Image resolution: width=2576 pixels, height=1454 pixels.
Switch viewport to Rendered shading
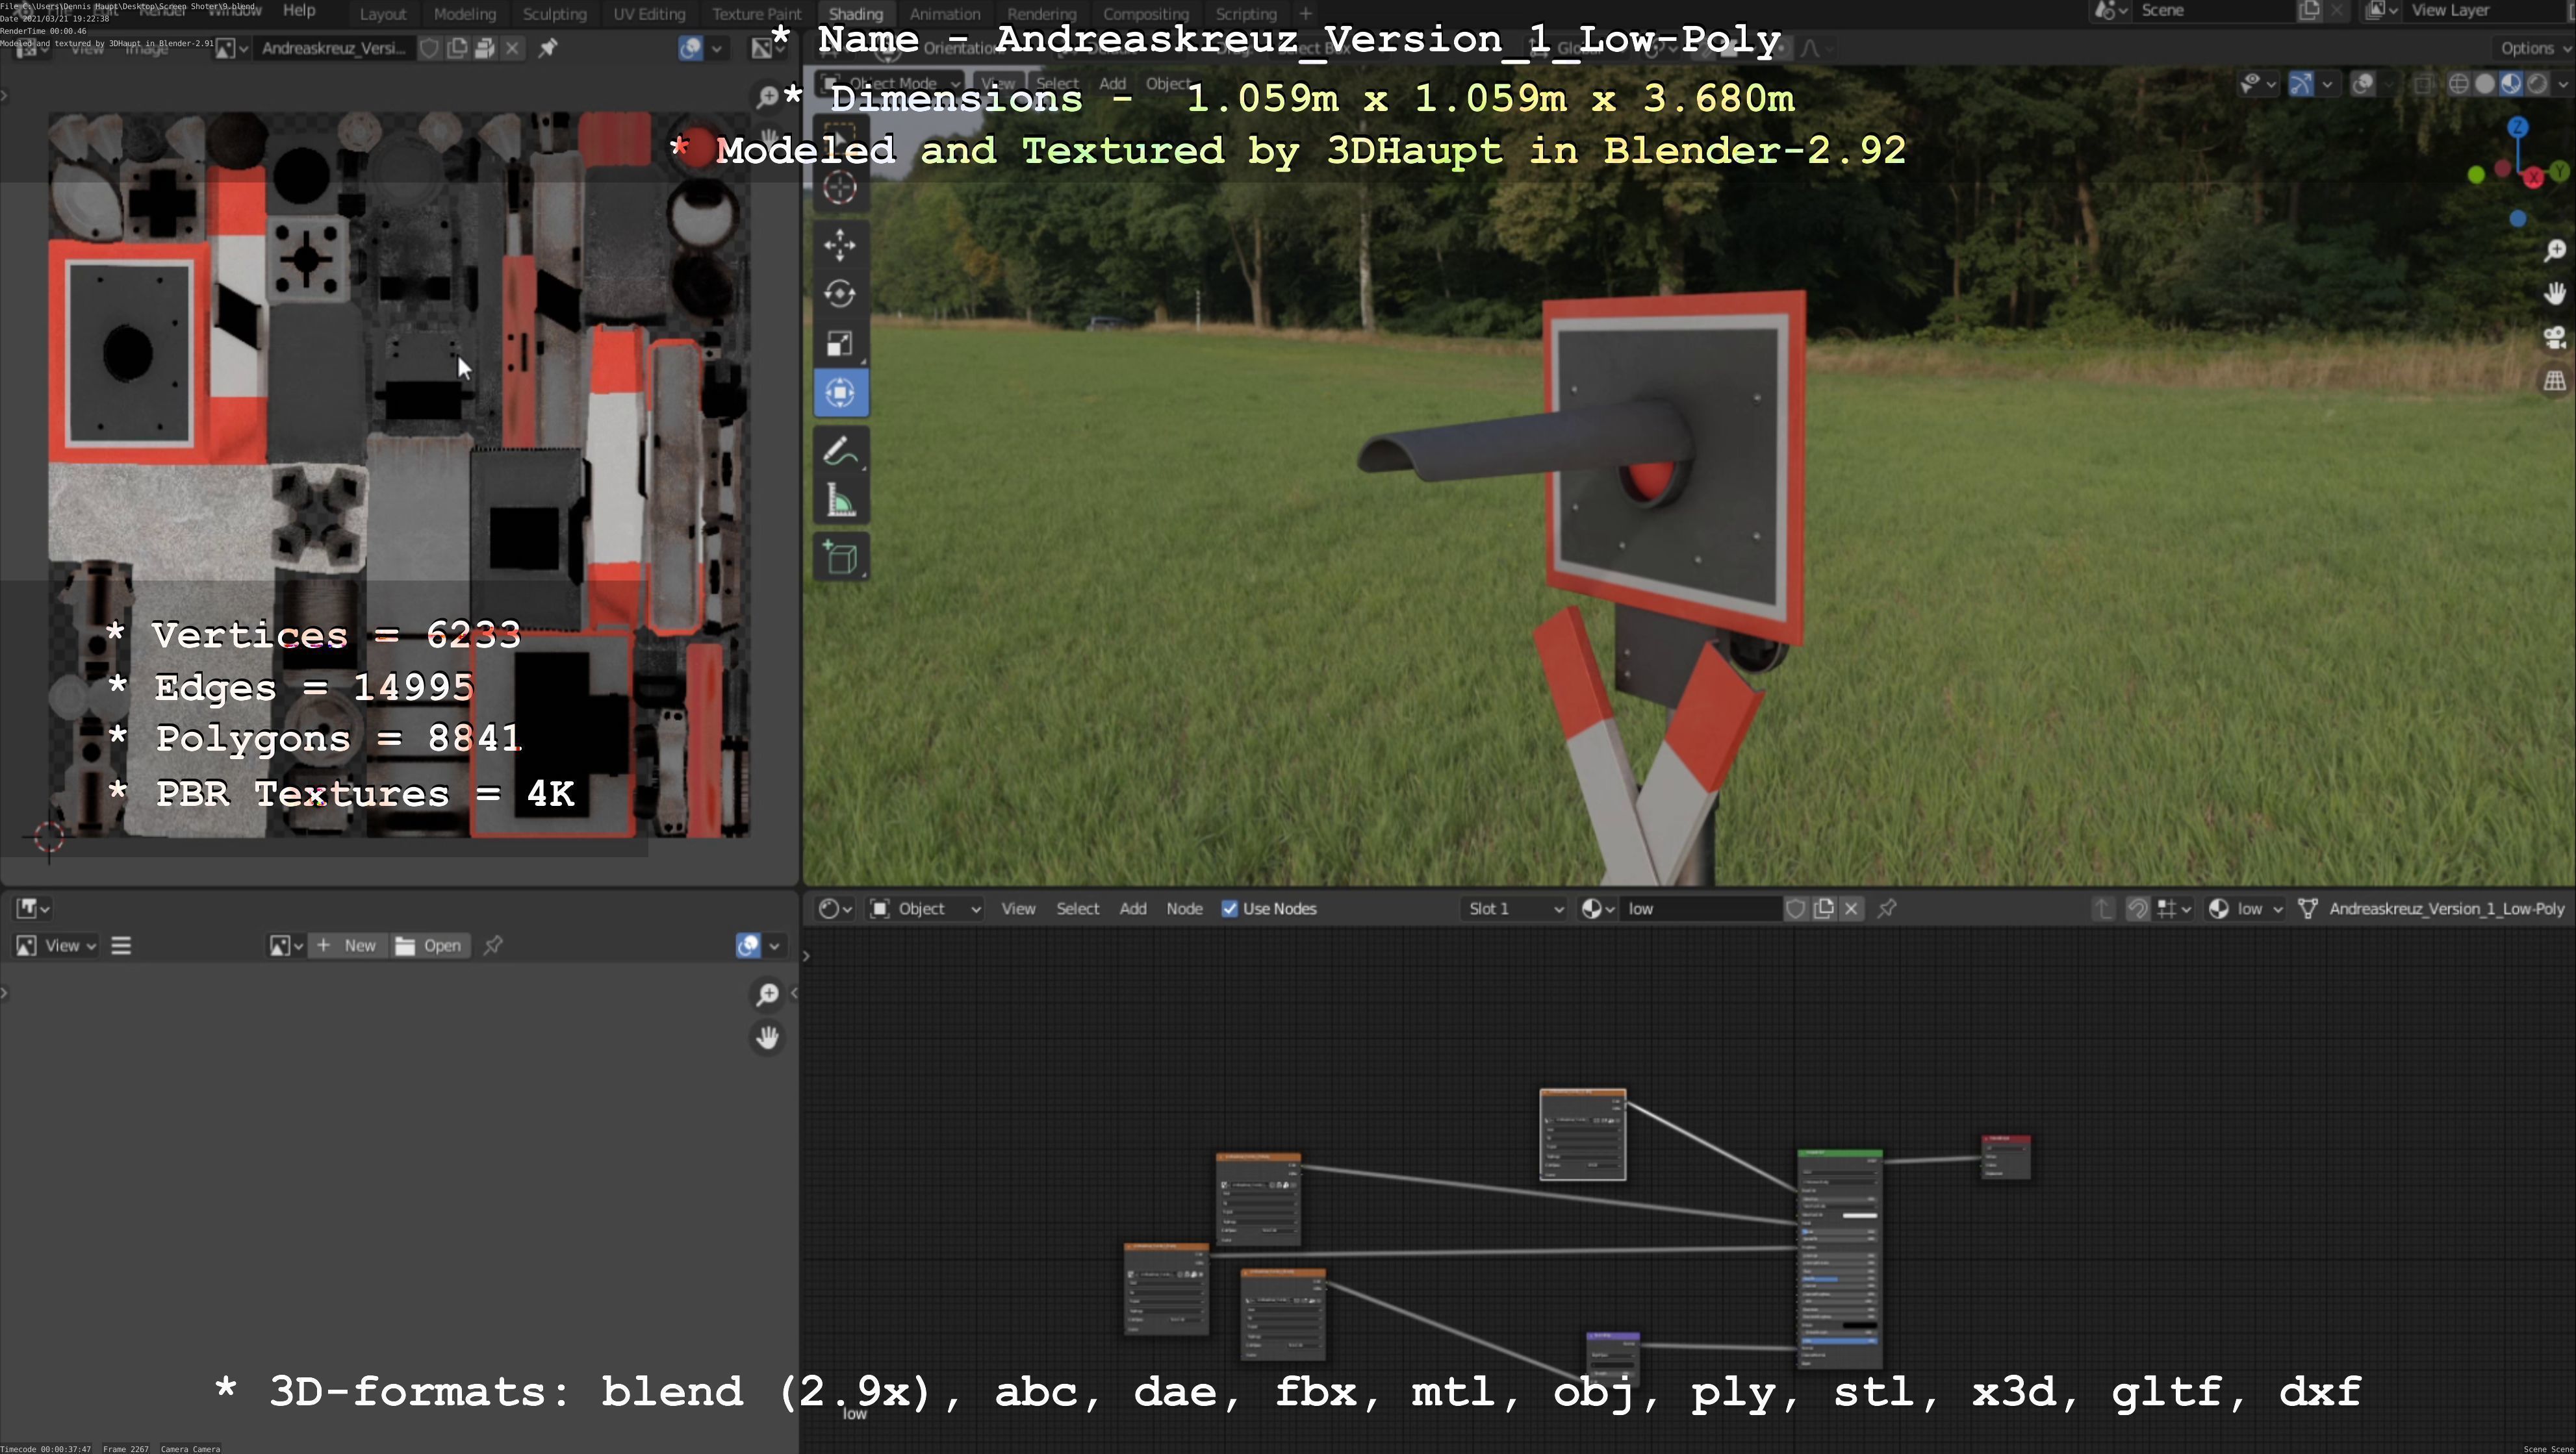[x=2537, y=84]
